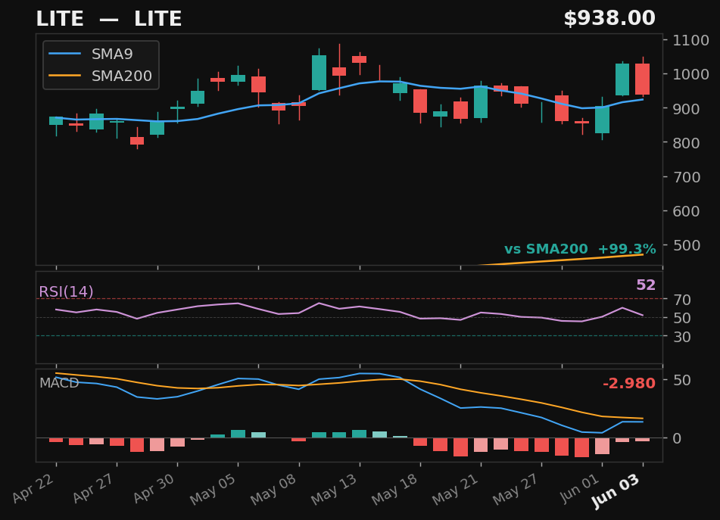This screenshot has height=520, width=720.
Task: Click the MACD value -2.980 readout
Action: point(628,383)
